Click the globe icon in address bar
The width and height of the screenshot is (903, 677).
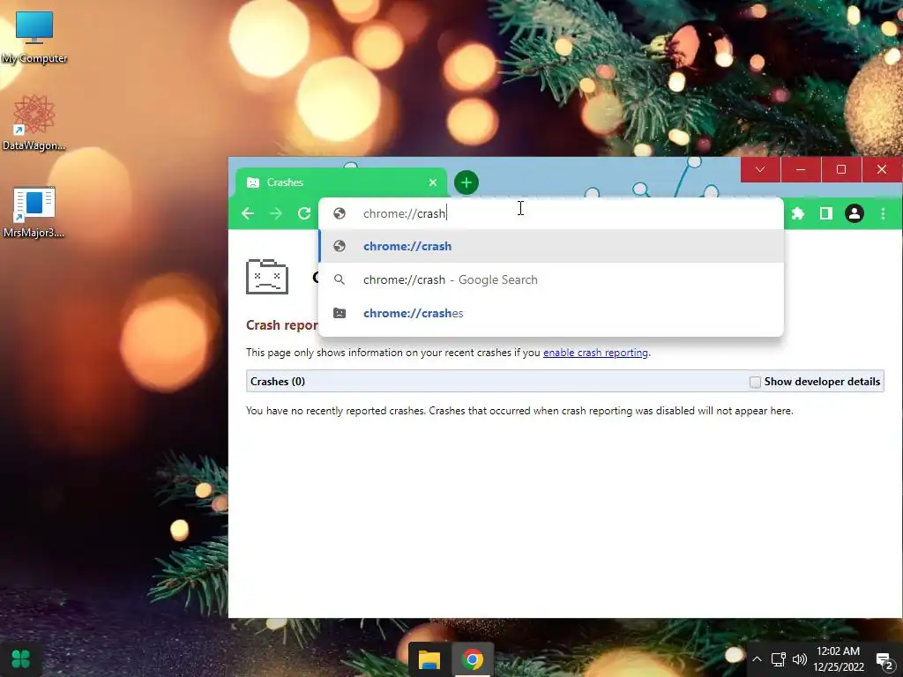(340, 213)
